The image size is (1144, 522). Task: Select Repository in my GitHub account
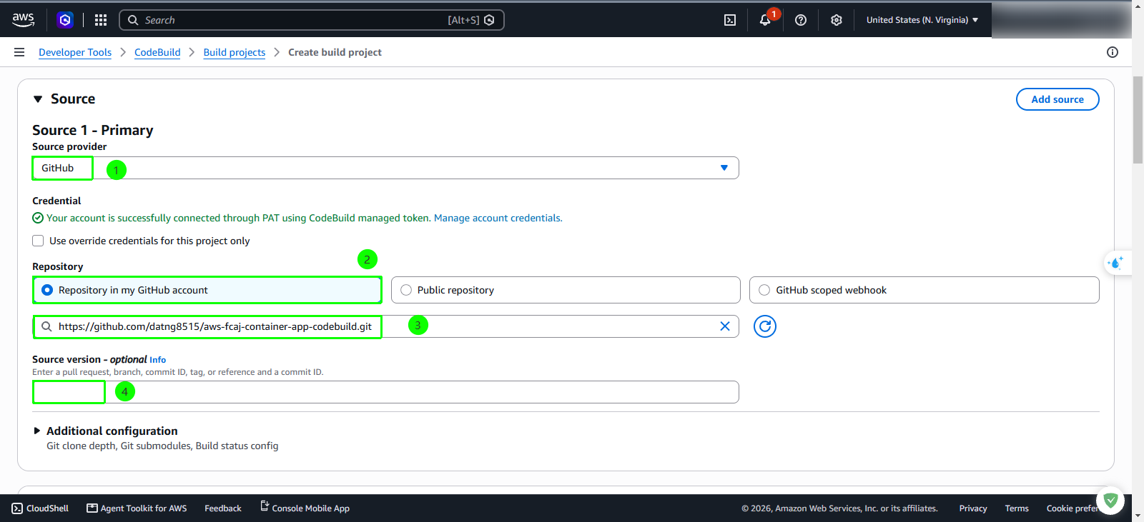(x=207, y=290)
